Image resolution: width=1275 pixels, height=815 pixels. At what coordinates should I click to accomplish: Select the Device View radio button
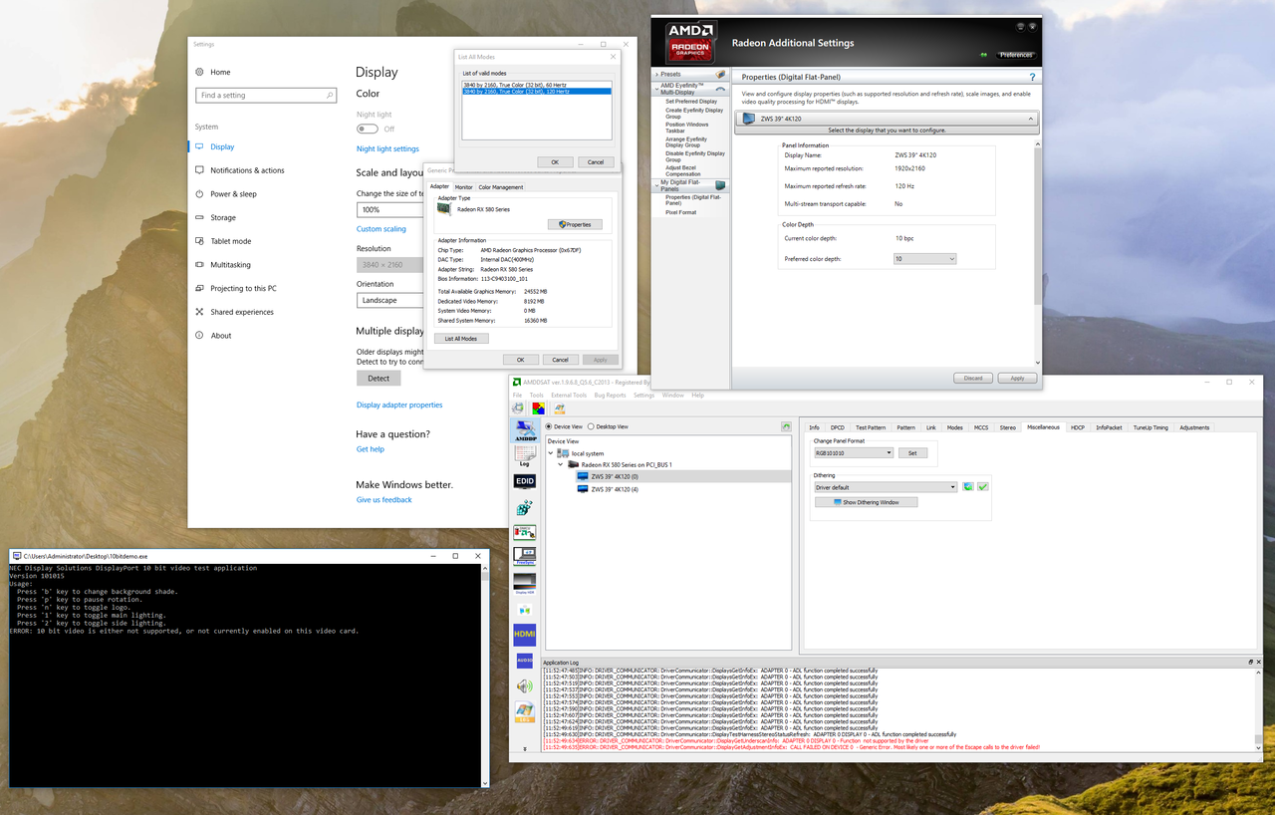(x=548, y=426)
